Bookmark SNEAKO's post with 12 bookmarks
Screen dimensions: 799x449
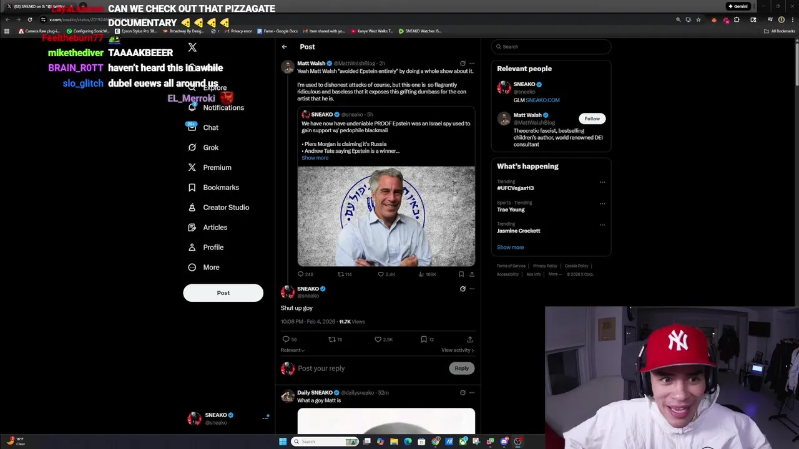pos(427,339)
